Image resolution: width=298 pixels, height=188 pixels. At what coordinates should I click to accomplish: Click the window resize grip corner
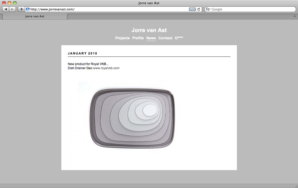coord(296,186)
